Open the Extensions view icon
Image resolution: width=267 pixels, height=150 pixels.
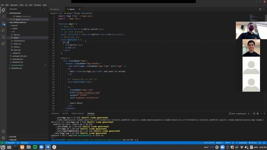[3, 43]
